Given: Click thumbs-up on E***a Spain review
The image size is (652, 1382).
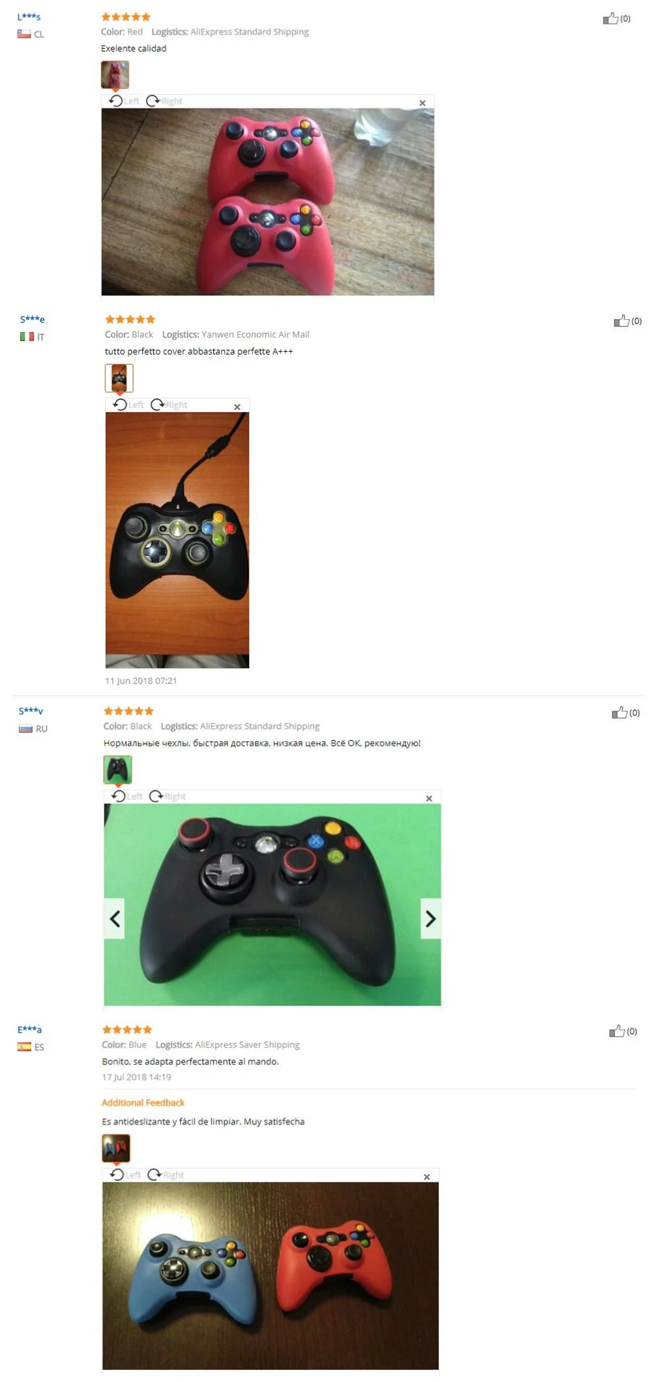Looking at the screenshot, I should 617,1031.
